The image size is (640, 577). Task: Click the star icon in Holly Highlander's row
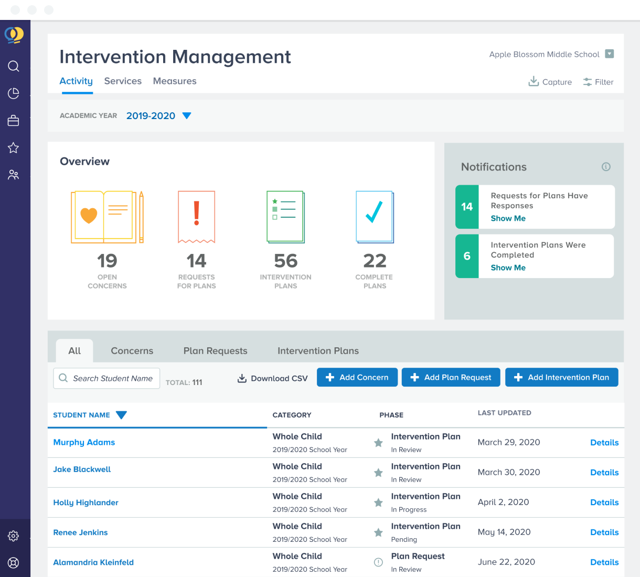click(x=378, y=503)
